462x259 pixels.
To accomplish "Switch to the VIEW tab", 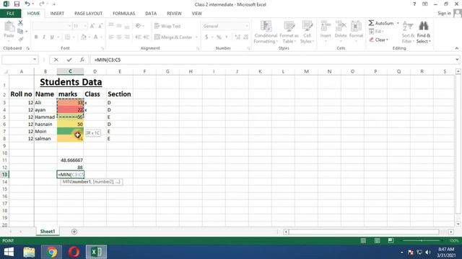I will pos(196,14).
